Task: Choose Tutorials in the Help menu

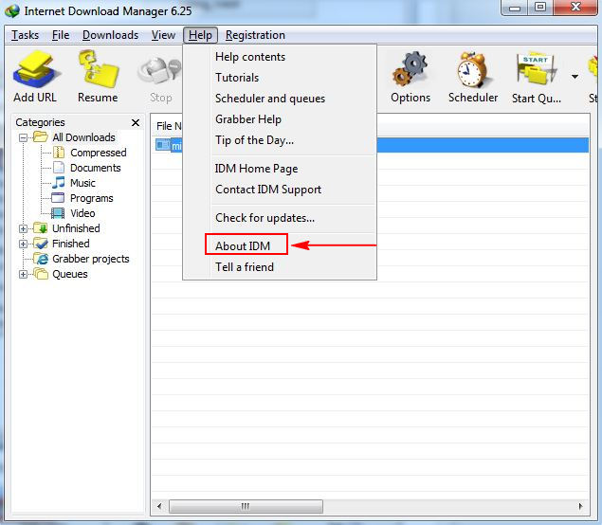Action: (280, 77)
